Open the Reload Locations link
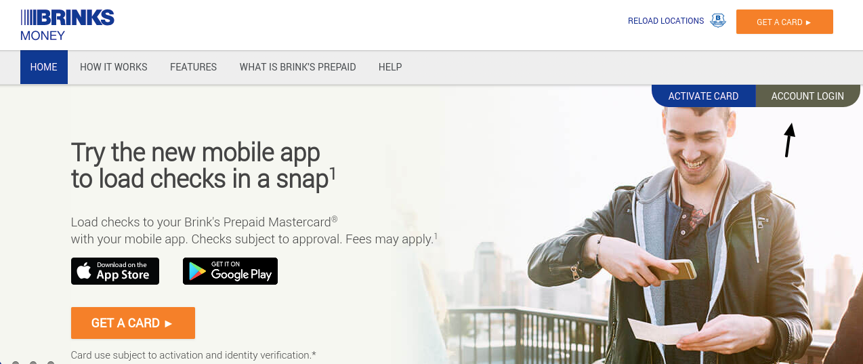 pyautogui.click(x=665, y=21)
